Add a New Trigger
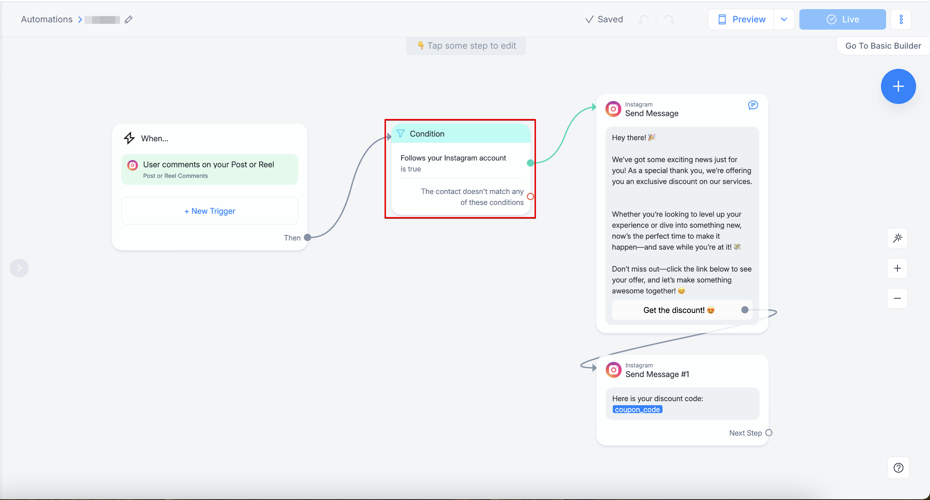930x500 pixels. (x=210, y=211)
